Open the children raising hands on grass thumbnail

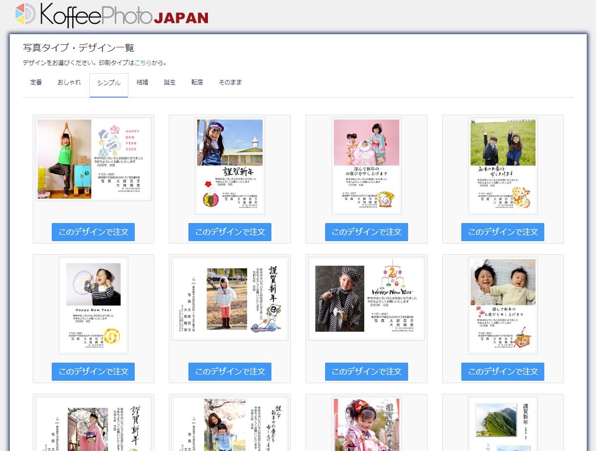(x=503, y=166)
